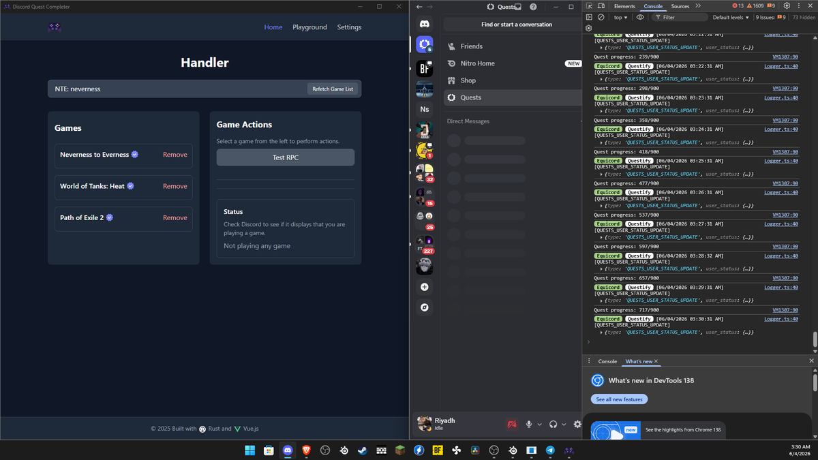Toggle live expression eye icon in console
Screen dimensions: 818x460
(x=640, y=17)
